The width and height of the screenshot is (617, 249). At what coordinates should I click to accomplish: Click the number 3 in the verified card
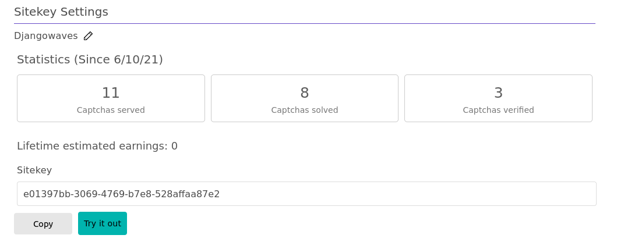(x=498, y=93)
